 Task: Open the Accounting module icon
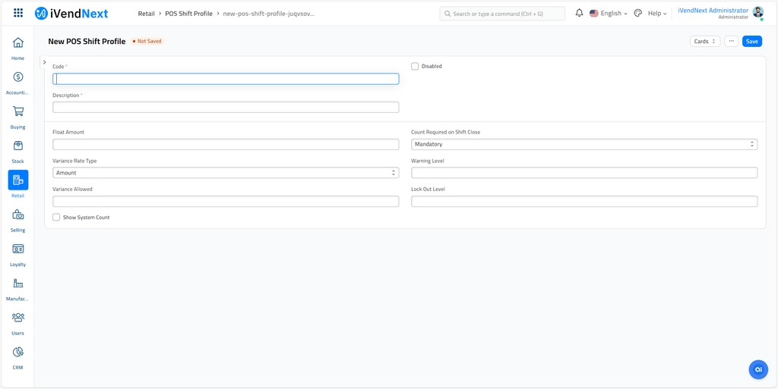tap(18, 77)
